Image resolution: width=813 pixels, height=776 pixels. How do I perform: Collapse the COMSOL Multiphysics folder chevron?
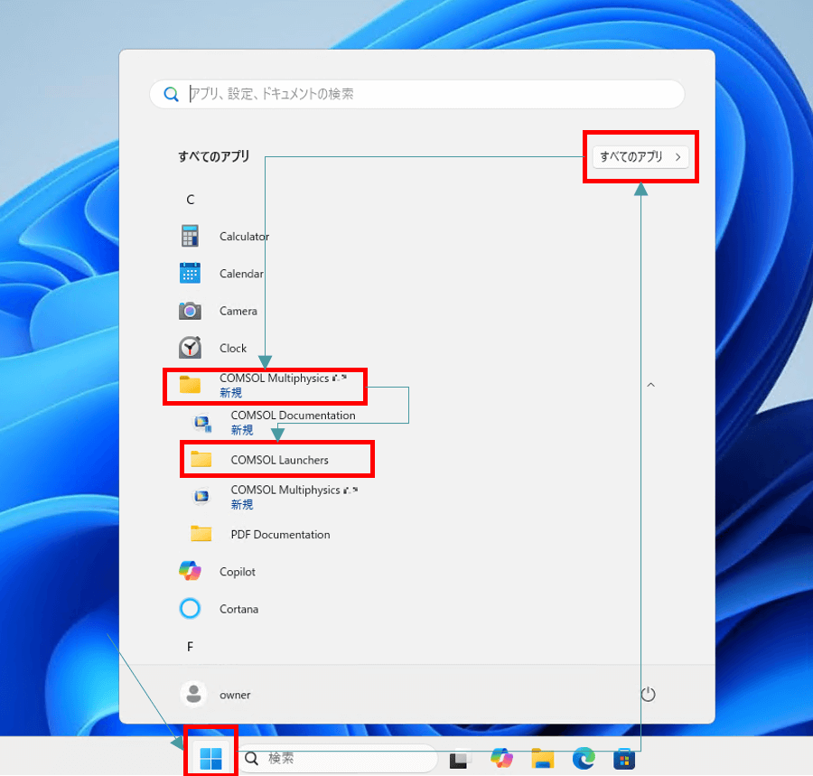(650, 386)
